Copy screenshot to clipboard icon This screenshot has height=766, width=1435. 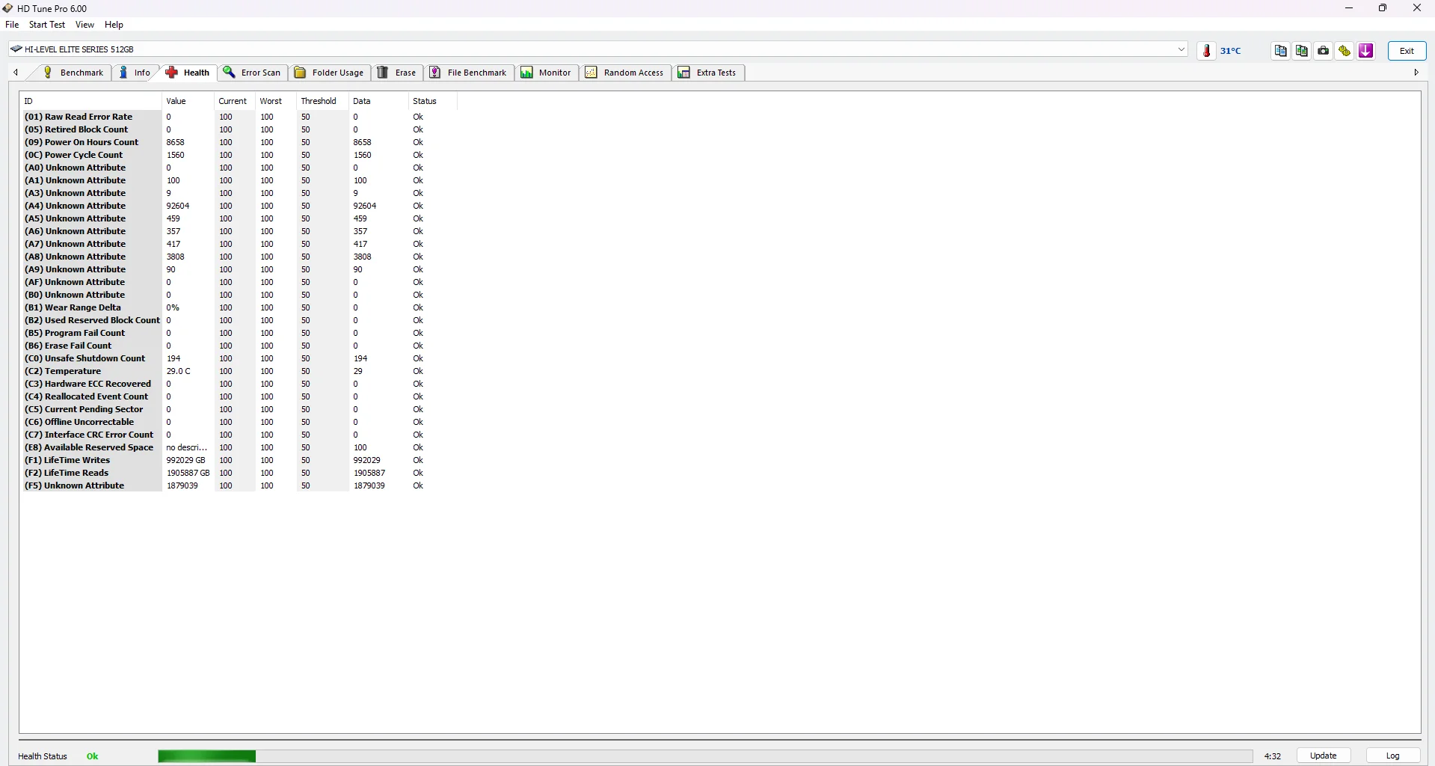tap(1302, 51)
